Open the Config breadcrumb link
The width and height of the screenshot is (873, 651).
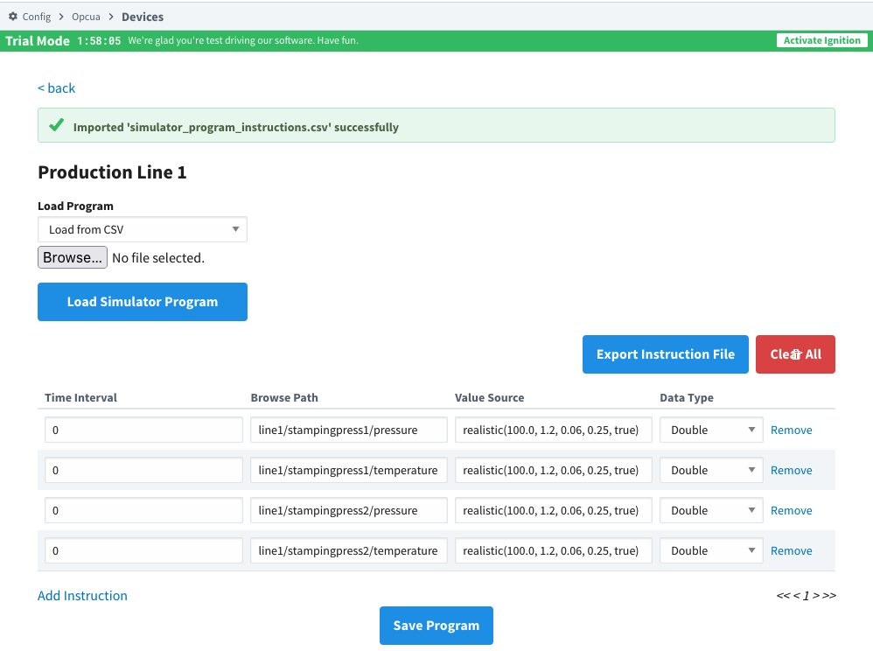coord(36,17)
